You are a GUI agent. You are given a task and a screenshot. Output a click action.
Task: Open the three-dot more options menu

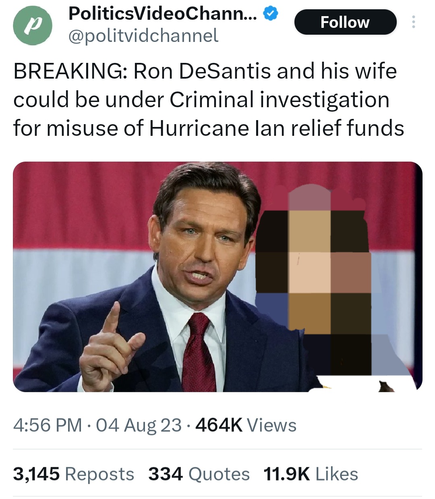(413, 22)
